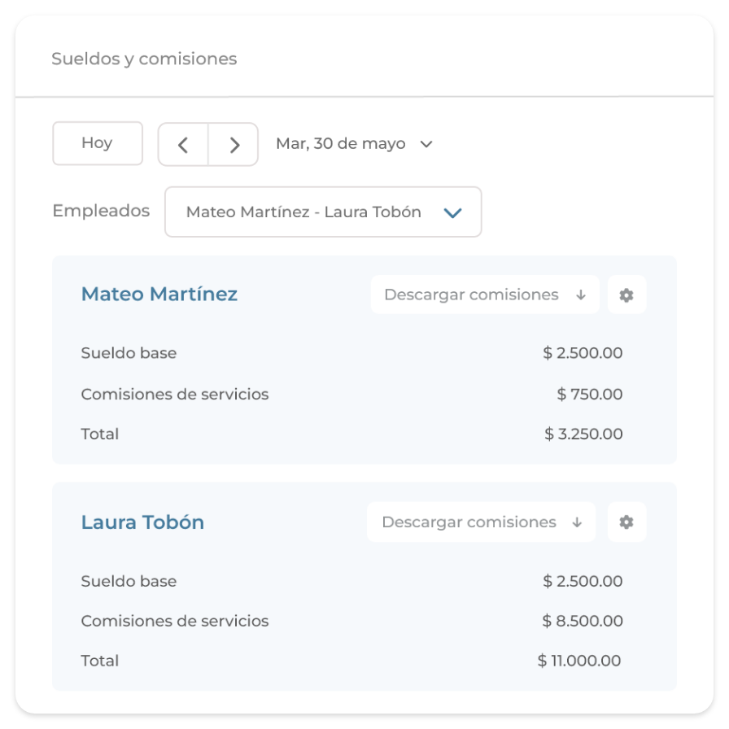
Task: Go to next day arrow
Action: click(x=234, y=145)
